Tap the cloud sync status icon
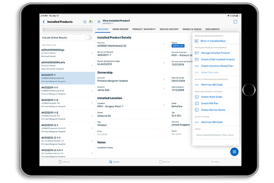The height and width of the screenshot is (183, 274). 91,22
